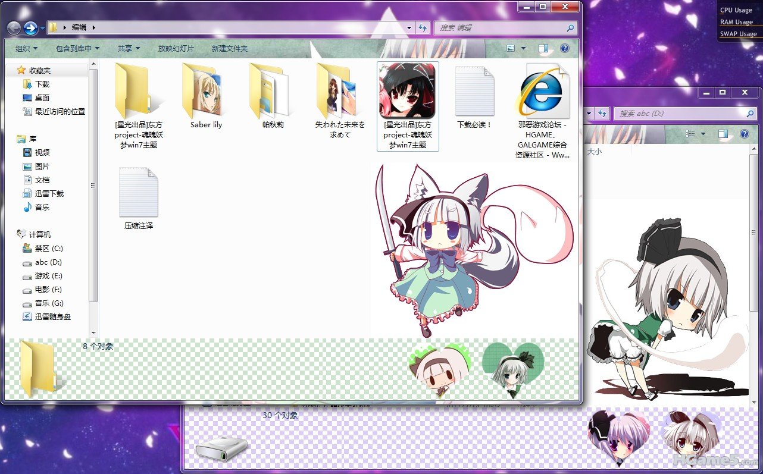Viewport: 763px width, 474px height.
Task: Open Help in abc (D:) window
Action: 745,134
